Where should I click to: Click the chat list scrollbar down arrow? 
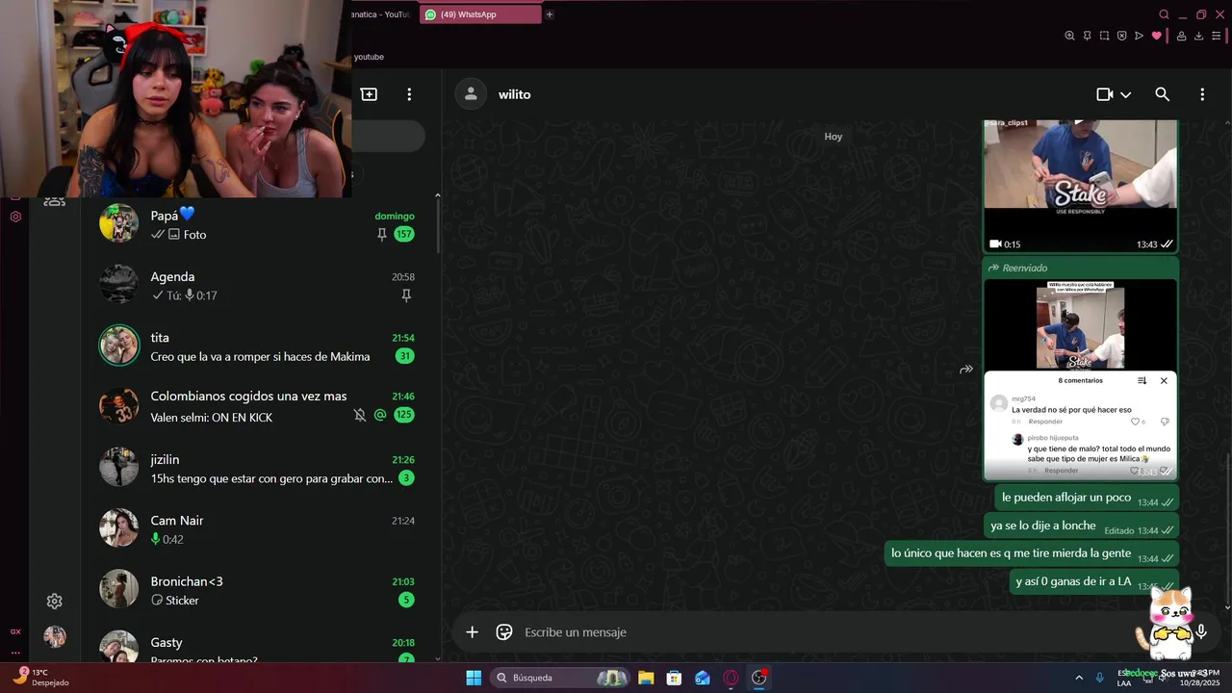(x=438, y=659)
